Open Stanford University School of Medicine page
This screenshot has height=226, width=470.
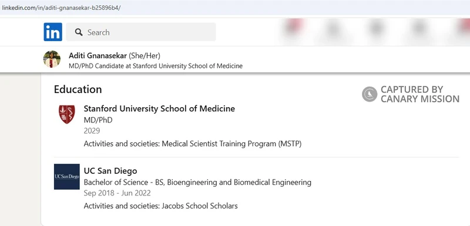(x=159, y=109)
